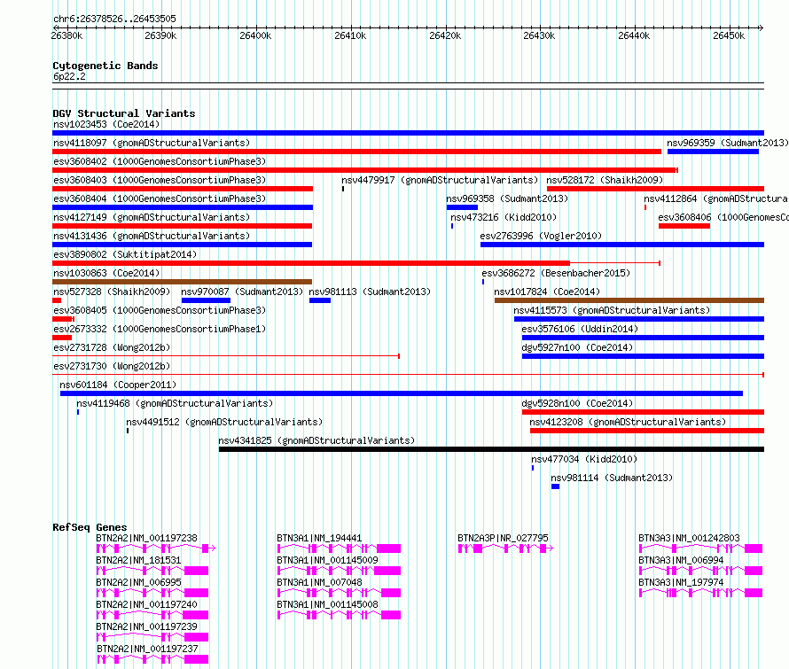Click nsv4115573 gnomAD variant label
The width and height of the screenshot is (789, 669).
[x=612, y=310]
